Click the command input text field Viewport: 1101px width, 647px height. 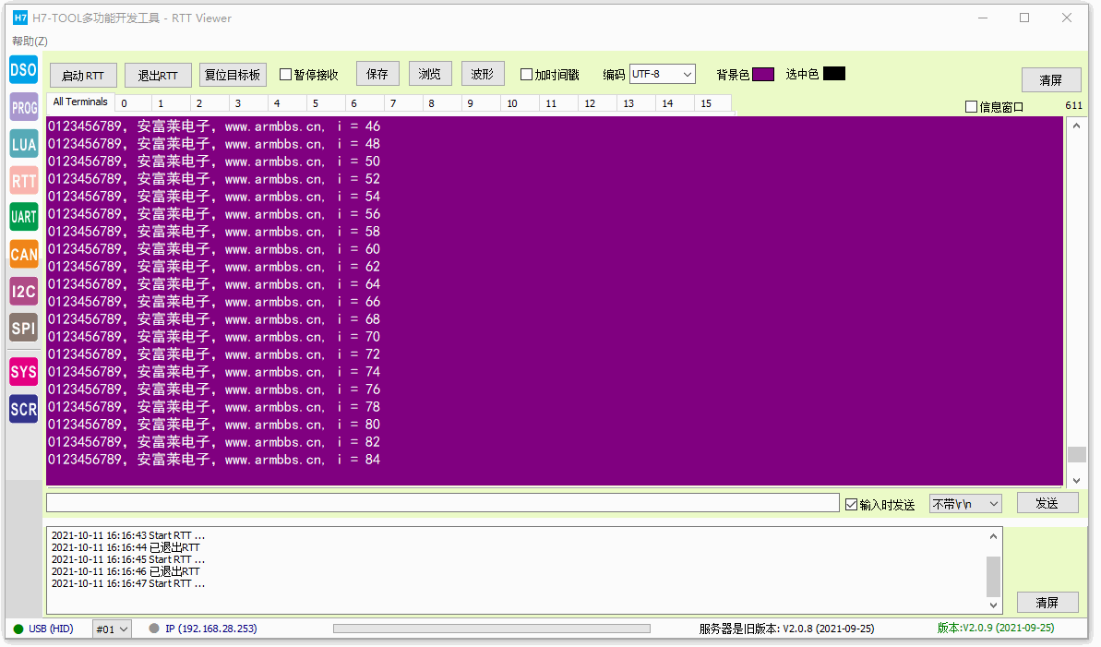tap(443, 503)
